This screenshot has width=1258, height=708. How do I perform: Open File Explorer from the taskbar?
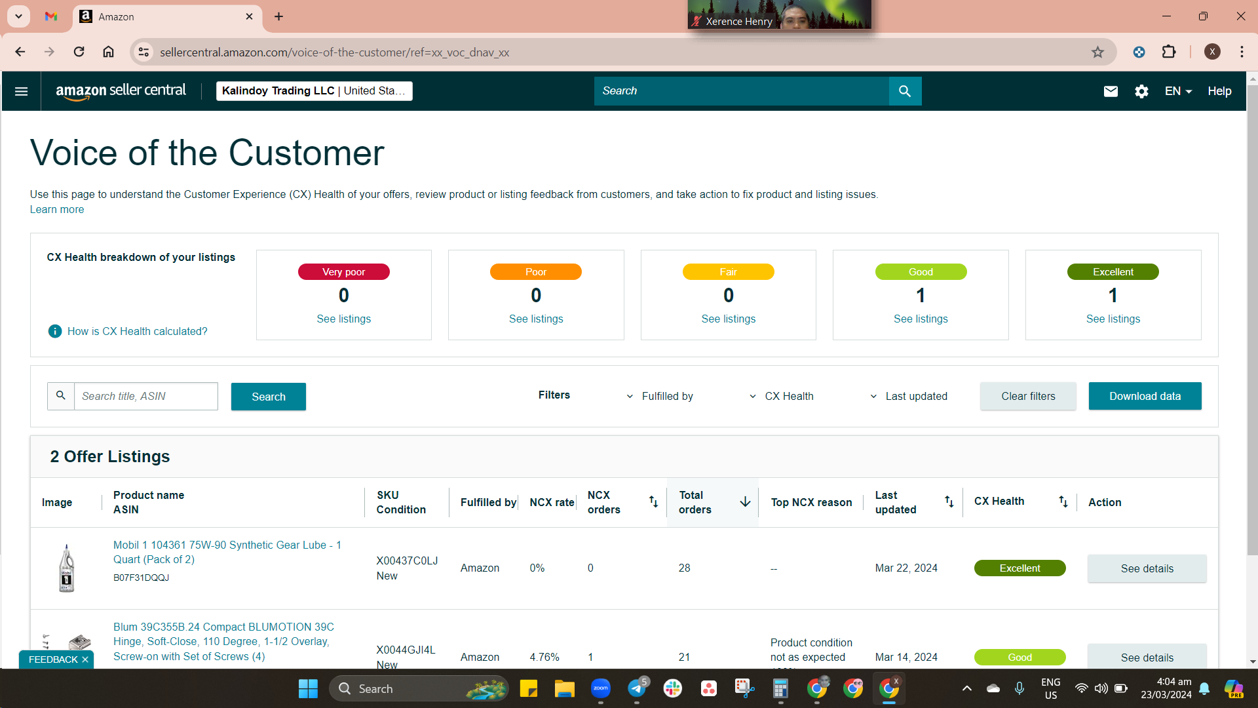tap(565, 688)
